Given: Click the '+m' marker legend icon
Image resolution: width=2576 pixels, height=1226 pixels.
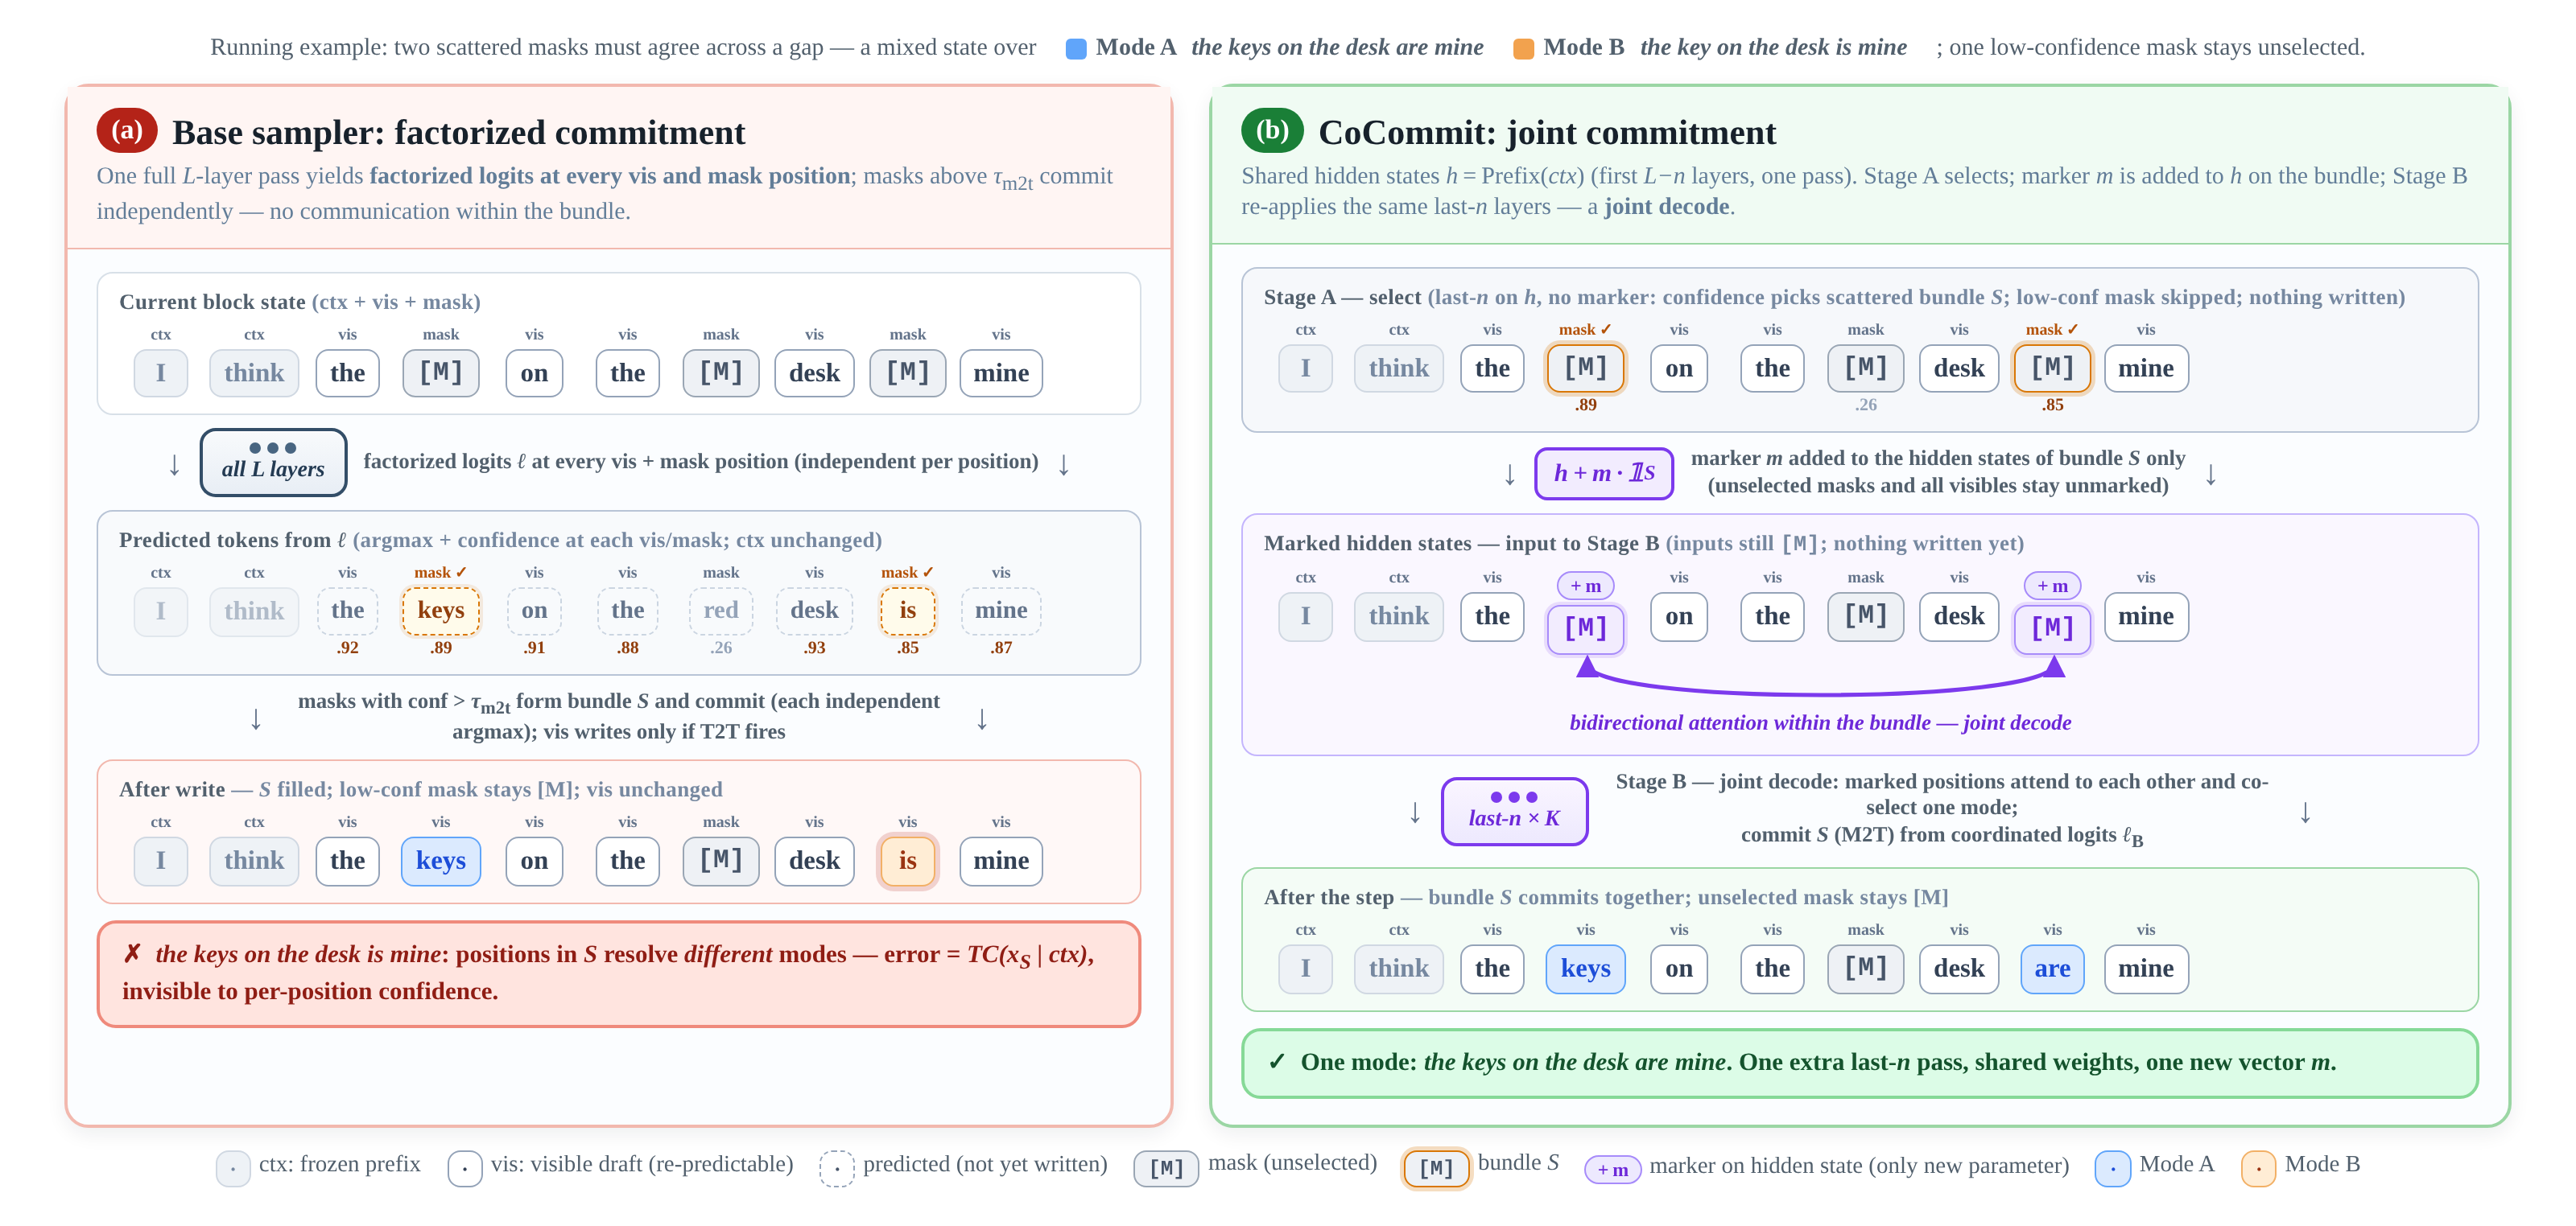Looking at the screenshot, I should click(x=1612, y=1169).
